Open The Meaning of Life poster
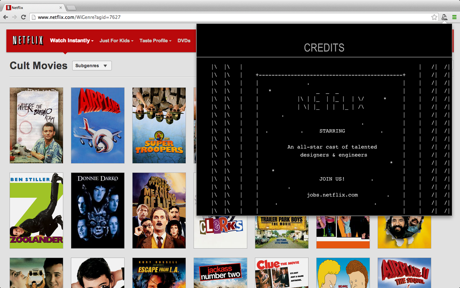 (x=159, y=211)
